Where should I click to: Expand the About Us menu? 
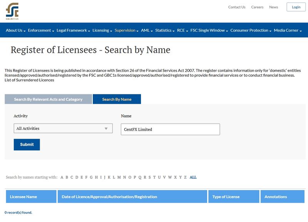[x=15, y=30]
